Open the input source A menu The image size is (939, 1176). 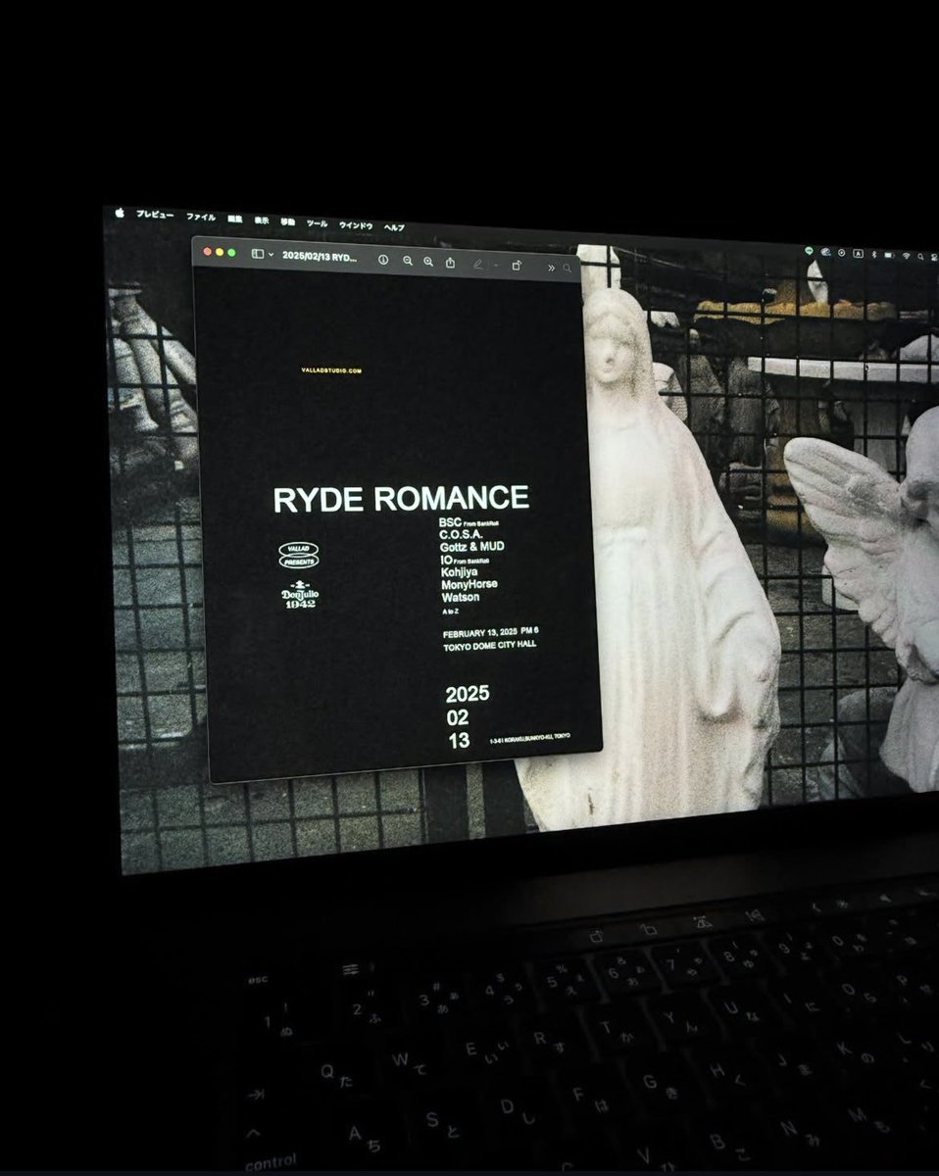(859, 253)
